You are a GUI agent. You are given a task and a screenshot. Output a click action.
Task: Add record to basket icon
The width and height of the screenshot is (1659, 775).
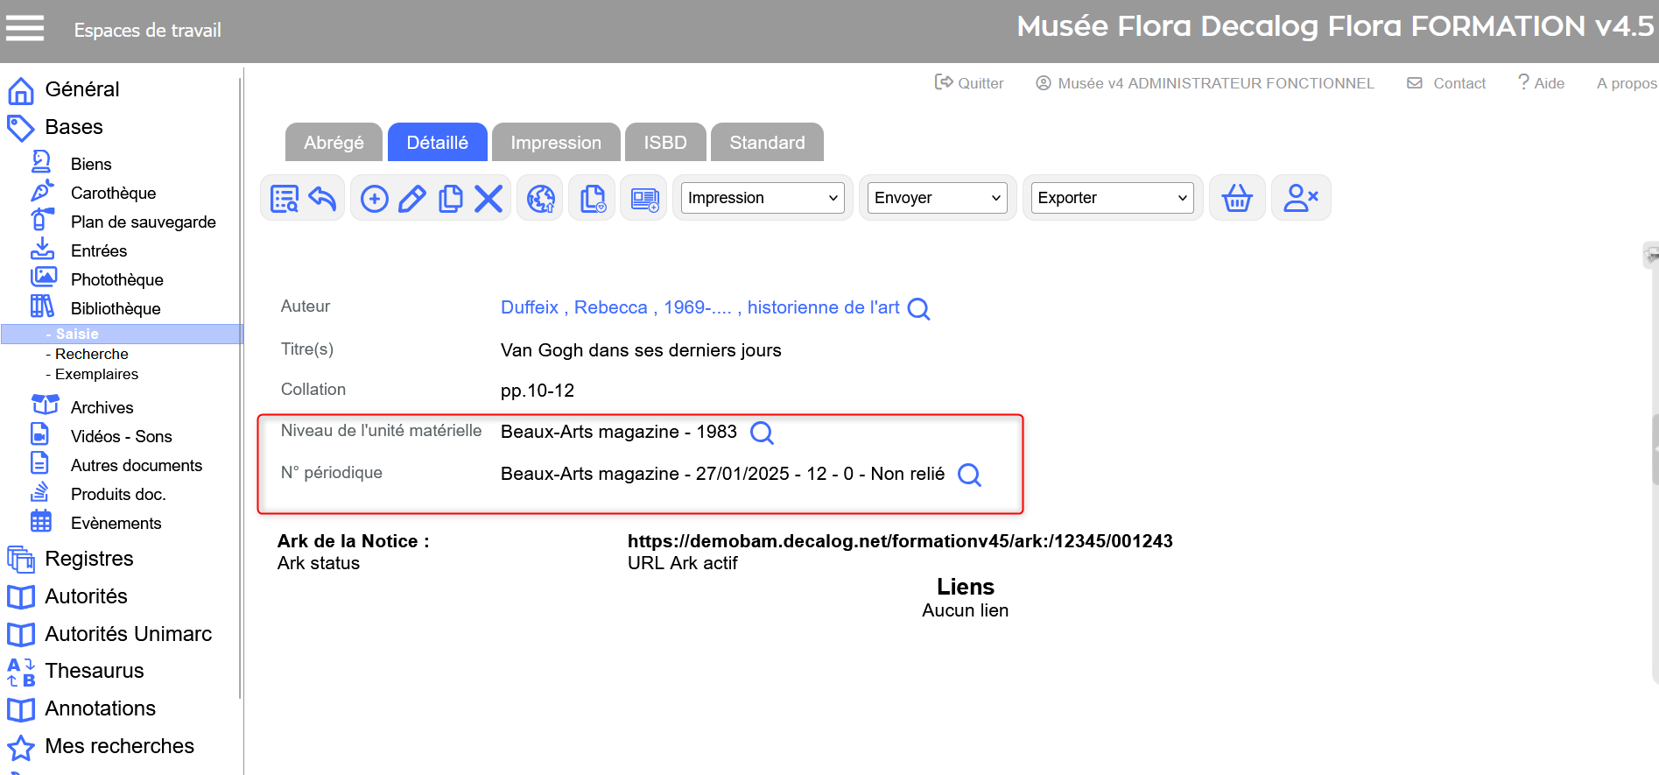pos(1236,199)
